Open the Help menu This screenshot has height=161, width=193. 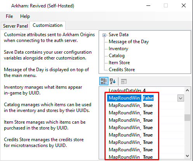point(25,16)
